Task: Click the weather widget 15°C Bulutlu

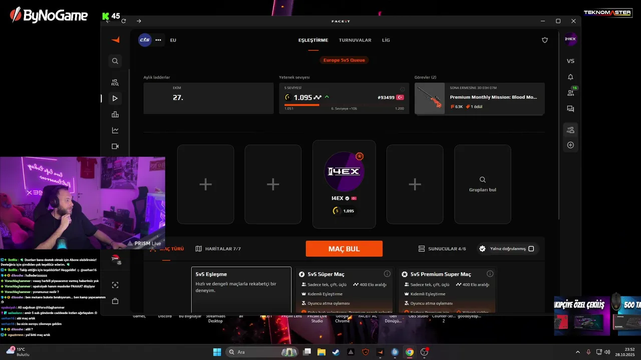Action: [18, 352]
